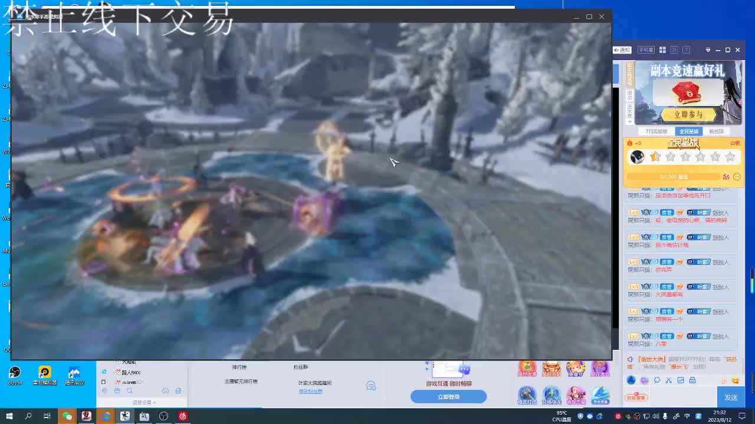Open the gamepad icon in the voice panel
The width and height of the screenshot is (755, 424).
(x=165, y=390)
